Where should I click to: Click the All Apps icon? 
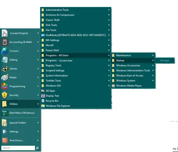click(43, 91)
